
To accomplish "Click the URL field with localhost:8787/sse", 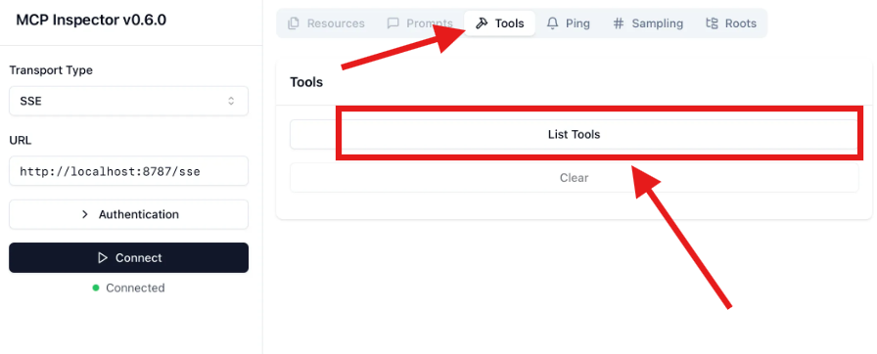I will click(128, 171).
